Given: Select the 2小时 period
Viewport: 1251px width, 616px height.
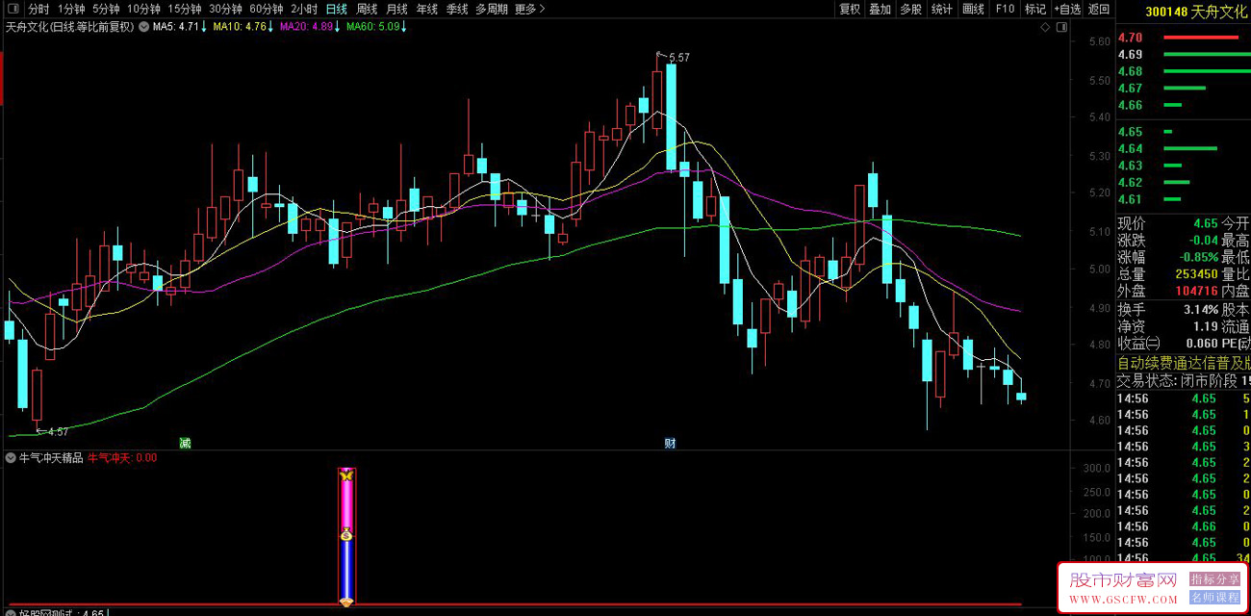Looking at the screenshot, I should coord(304,9).
